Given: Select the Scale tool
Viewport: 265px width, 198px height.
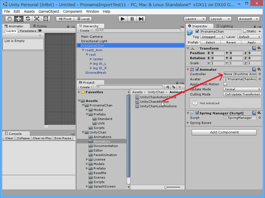Looking at the screenshot, I should 37,19.
